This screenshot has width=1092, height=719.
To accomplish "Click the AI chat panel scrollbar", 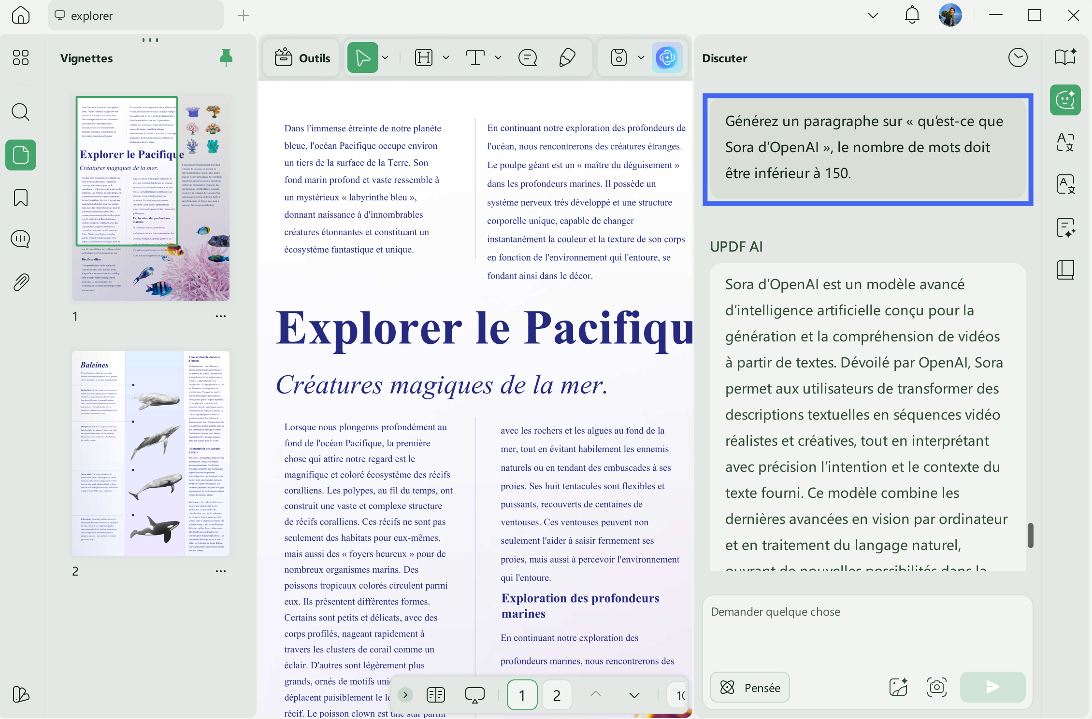I will 1031,535.
